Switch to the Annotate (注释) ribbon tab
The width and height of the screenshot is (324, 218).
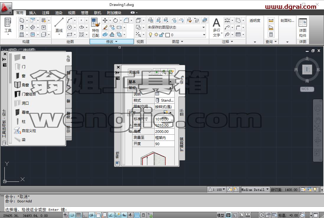tap(45, 13)
